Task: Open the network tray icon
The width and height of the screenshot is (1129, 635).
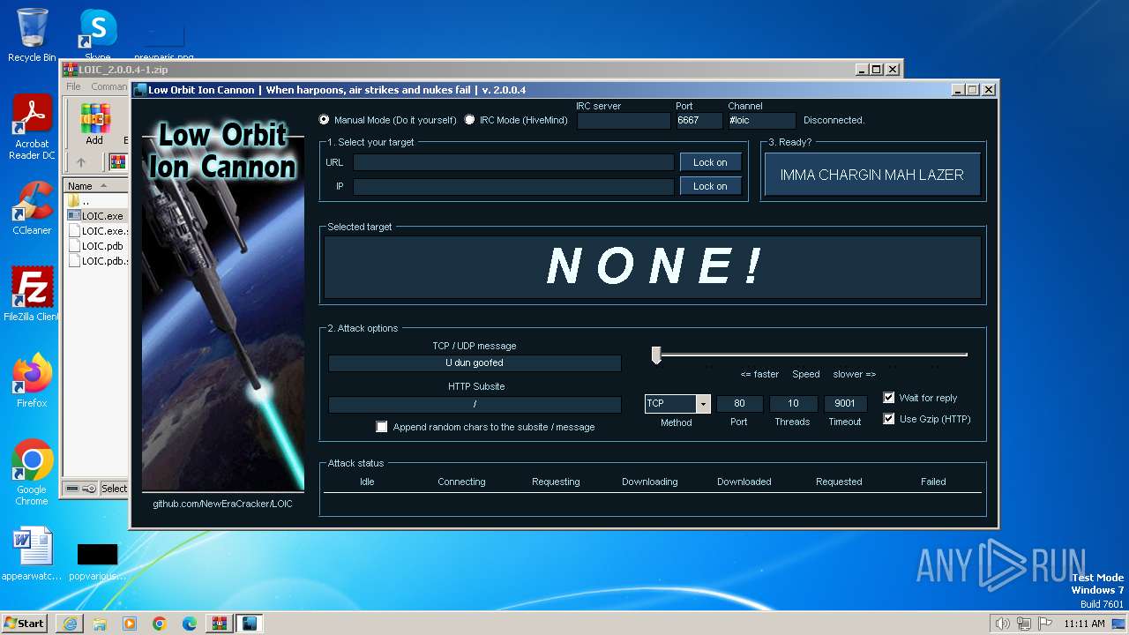Action: tap(1024, 624)
